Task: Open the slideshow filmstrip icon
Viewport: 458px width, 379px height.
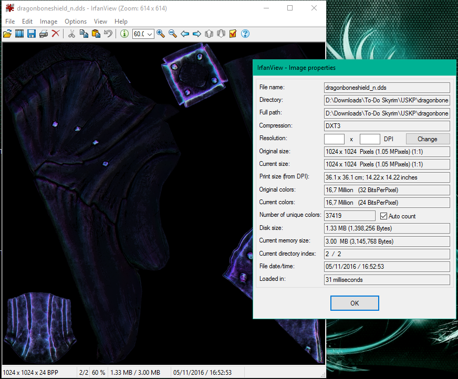Action: point(19,34)
